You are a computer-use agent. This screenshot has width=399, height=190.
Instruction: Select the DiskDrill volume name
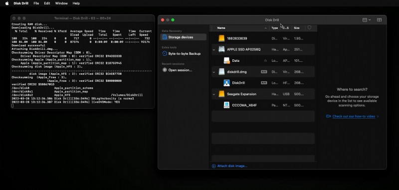point(238,83)
